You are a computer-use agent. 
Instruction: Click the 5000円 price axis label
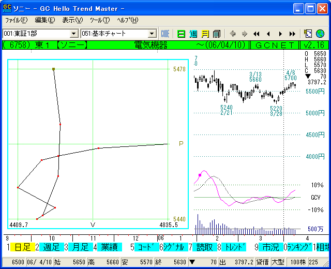coord(315,113)
